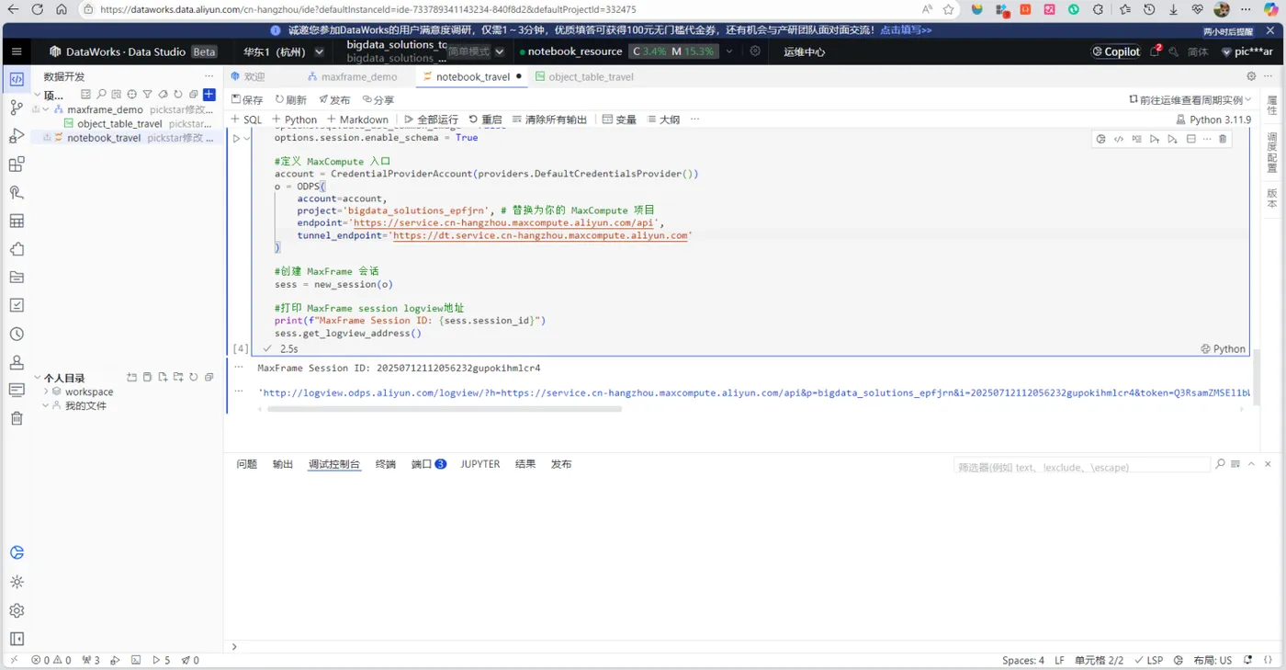Add a new SQL cell

pyautogui.click(x=246, y=119)
